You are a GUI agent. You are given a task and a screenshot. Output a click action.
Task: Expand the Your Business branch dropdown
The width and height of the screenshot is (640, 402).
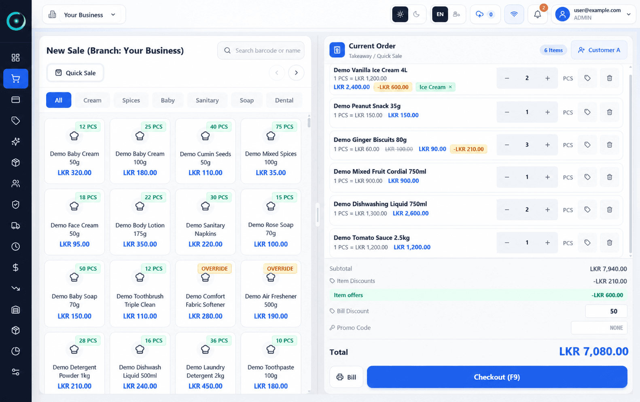pos(84,15)
